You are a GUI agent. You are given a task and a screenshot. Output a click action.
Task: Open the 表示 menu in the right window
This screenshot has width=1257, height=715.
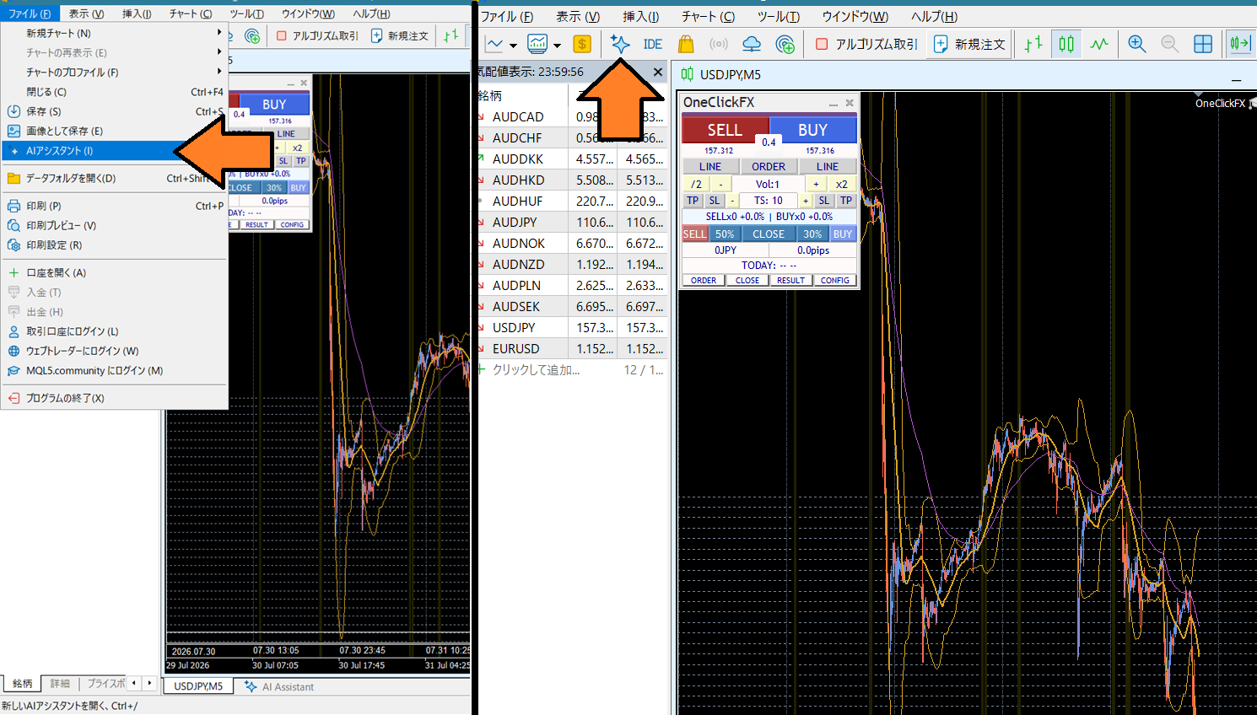(578, 16)
